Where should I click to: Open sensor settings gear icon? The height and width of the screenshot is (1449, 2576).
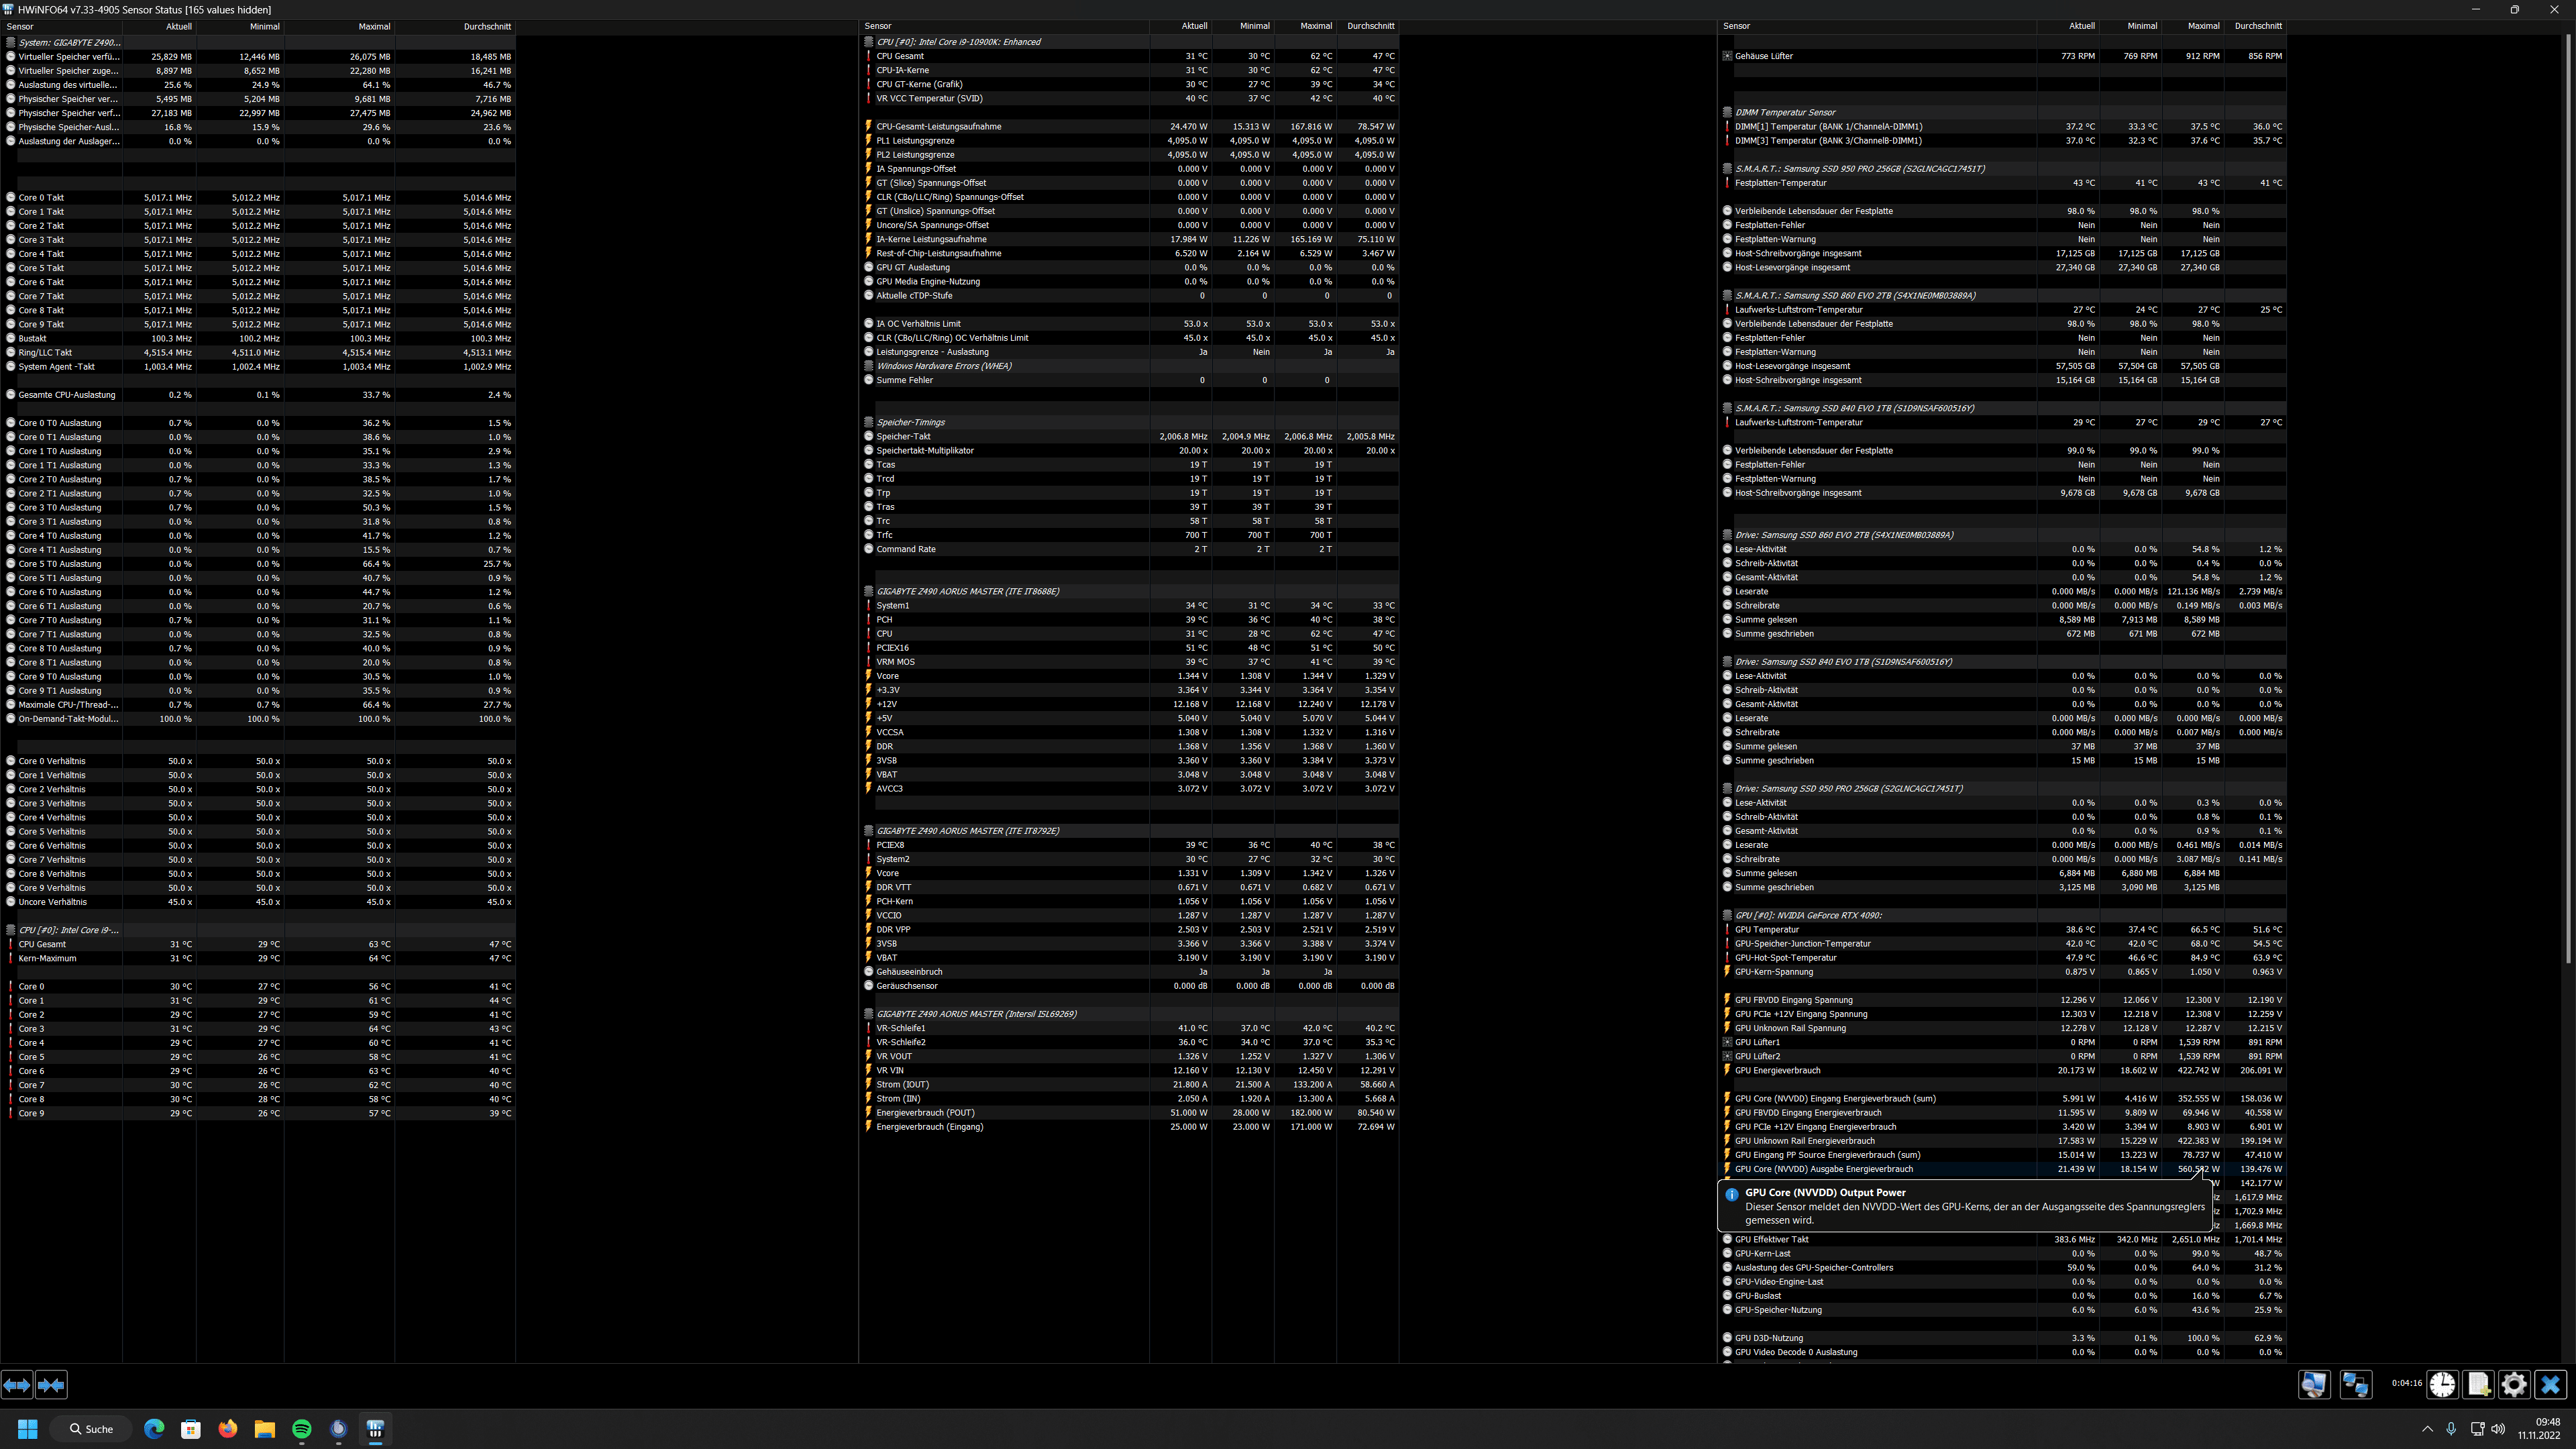coord(2514,1384)
